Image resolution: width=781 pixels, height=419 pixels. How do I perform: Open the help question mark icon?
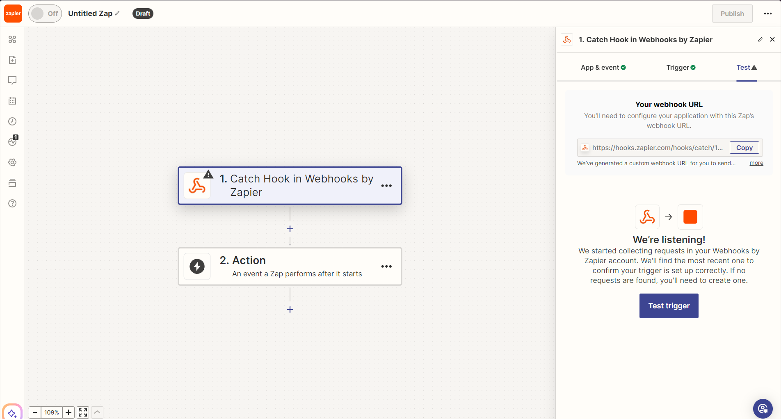(x=12, y=203)
